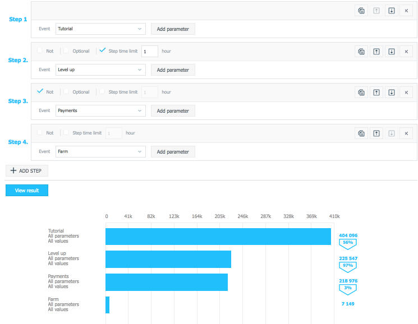Delete Step 3 with the X icon

point(407,92)
